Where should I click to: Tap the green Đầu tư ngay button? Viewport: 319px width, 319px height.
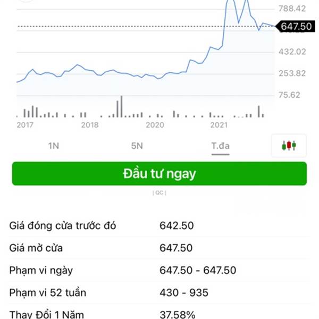pos(159,173)
